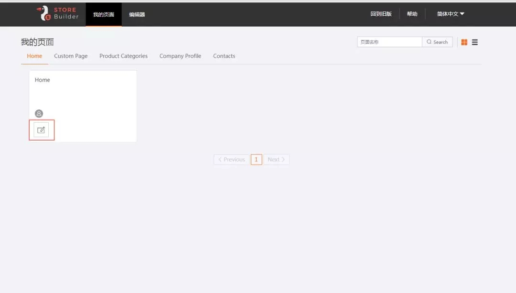Switch to list view layout icon
The height and width of the screenshot is (293, 516).
pos(475,42)
